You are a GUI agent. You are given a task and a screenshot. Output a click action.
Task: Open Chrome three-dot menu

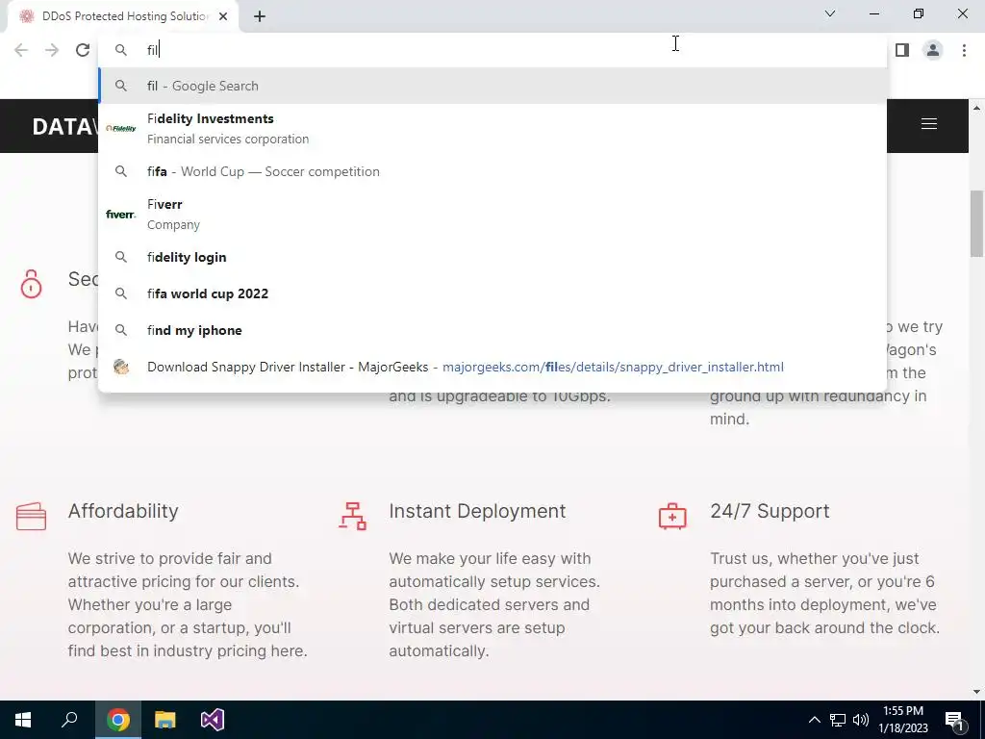click(964, 50)
